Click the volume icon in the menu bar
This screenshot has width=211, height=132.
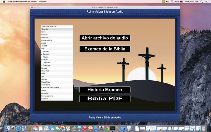click(x=167, y=2)
